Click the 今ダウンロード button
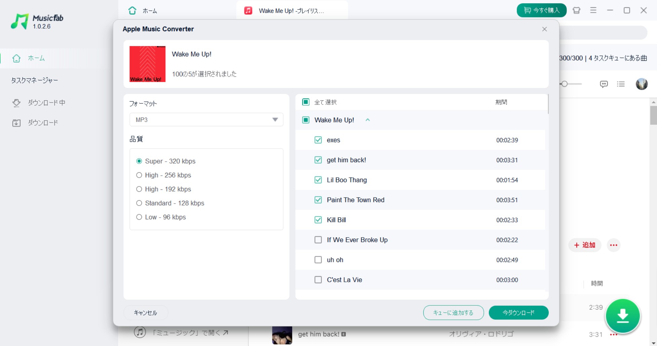This screenshot has width=657, height=346. [518, 313]
